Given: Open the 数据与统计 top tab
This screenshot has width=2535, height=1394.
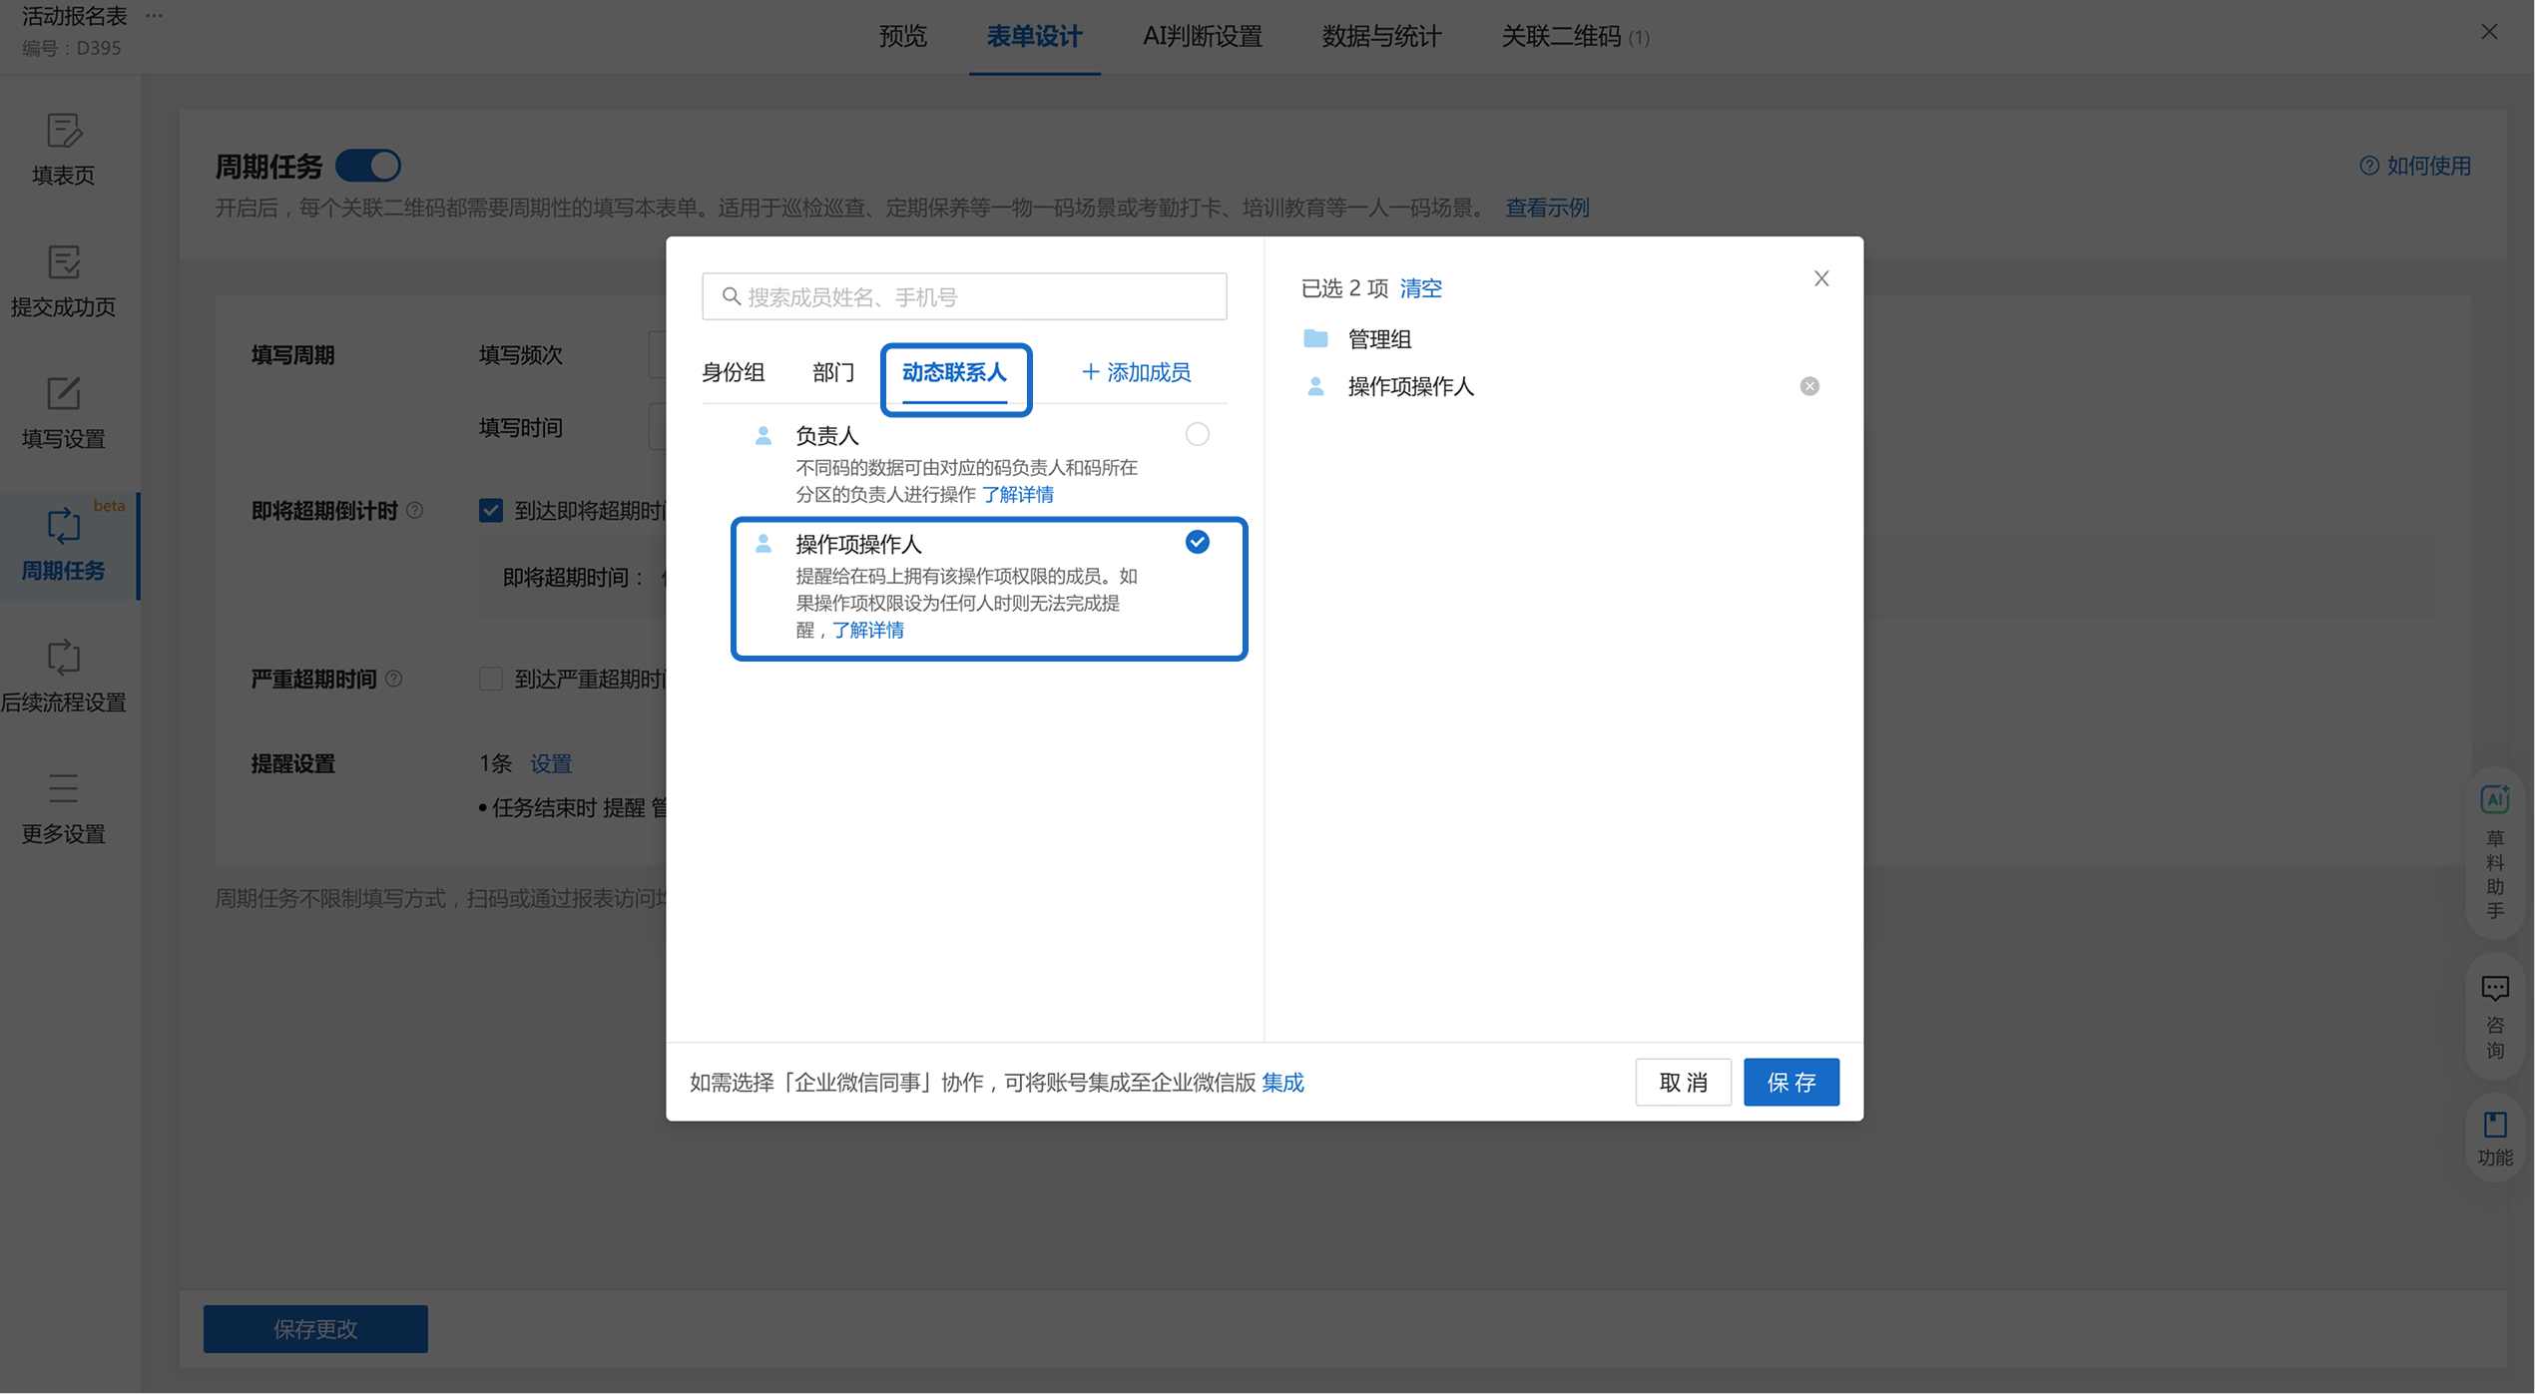Looking at the screenshot, I should [x=1381, y=37].
